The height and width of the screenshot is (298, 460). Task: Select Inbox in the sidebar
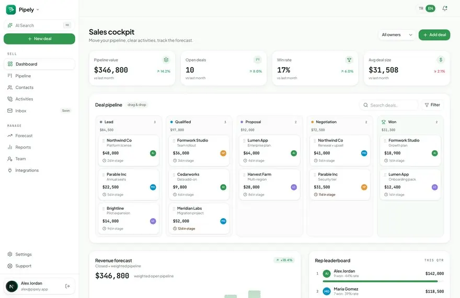[x=39, y=111]
